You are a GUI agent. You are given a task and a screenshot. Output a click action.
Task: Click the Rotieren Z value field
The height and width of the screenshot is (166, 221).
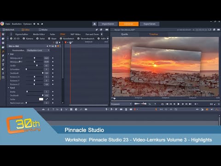pyautogui.click(x=47, y=84)
